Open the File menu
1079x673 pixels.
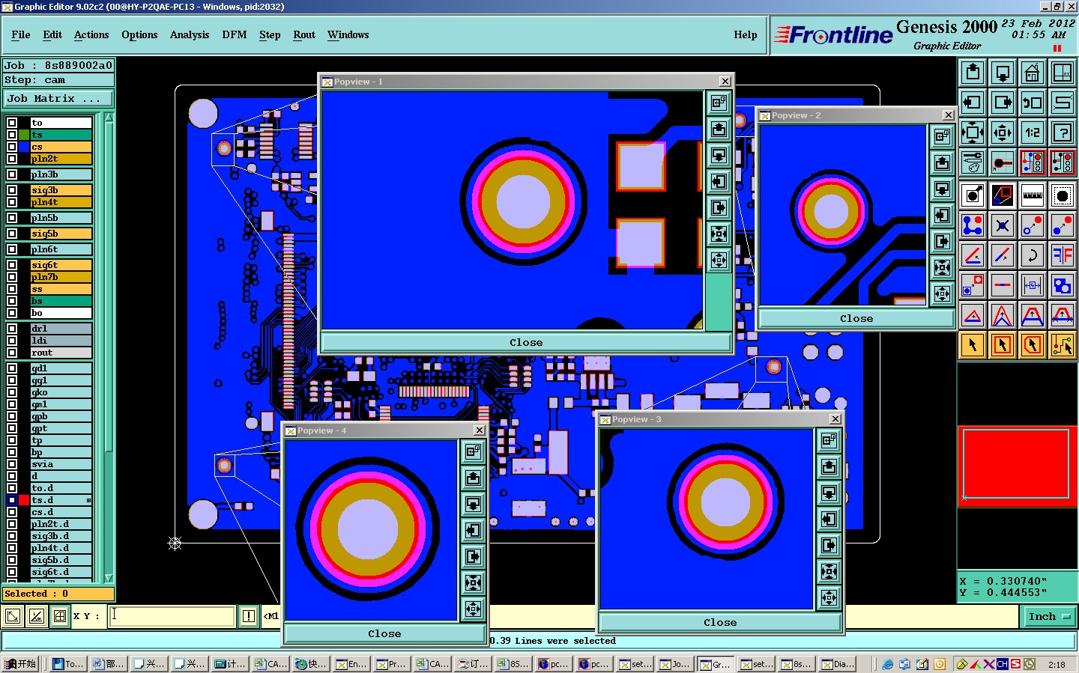click(x=21, y=34)
